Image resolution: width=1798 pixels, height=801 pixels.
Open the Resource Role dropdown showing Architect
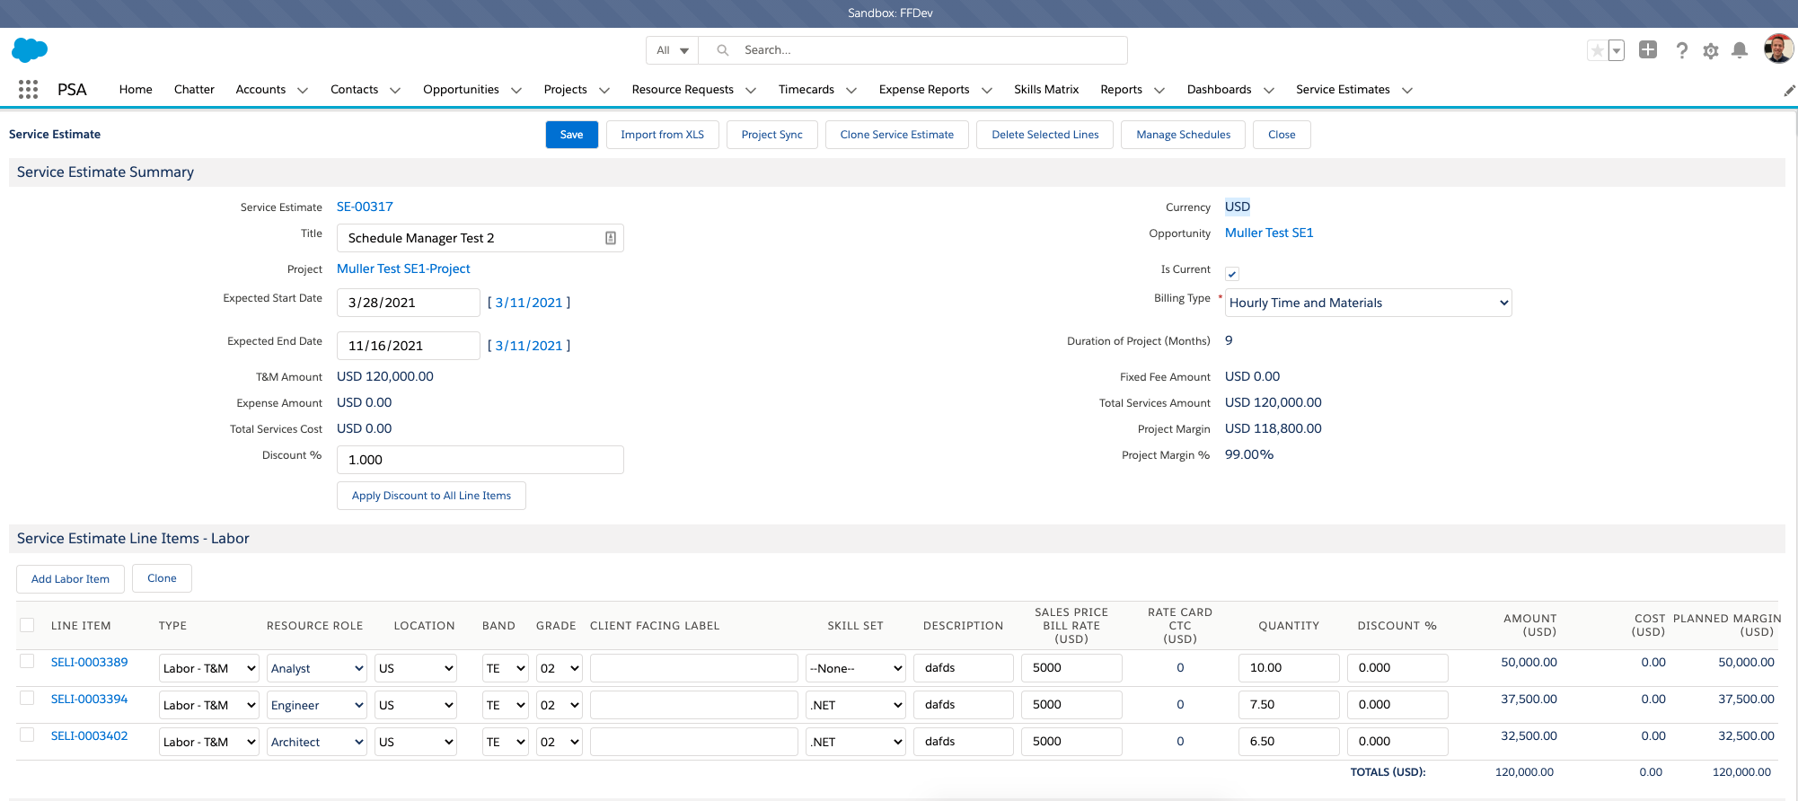(x=316, y=742)
